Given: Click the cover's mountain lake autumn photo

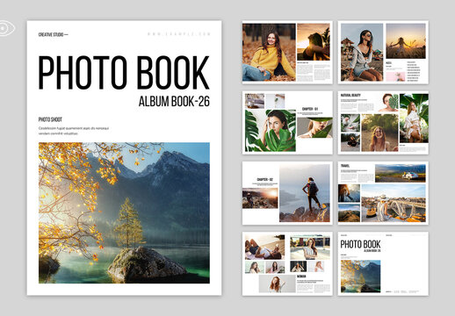Looking at the screenshot, I should click(124, 212).
